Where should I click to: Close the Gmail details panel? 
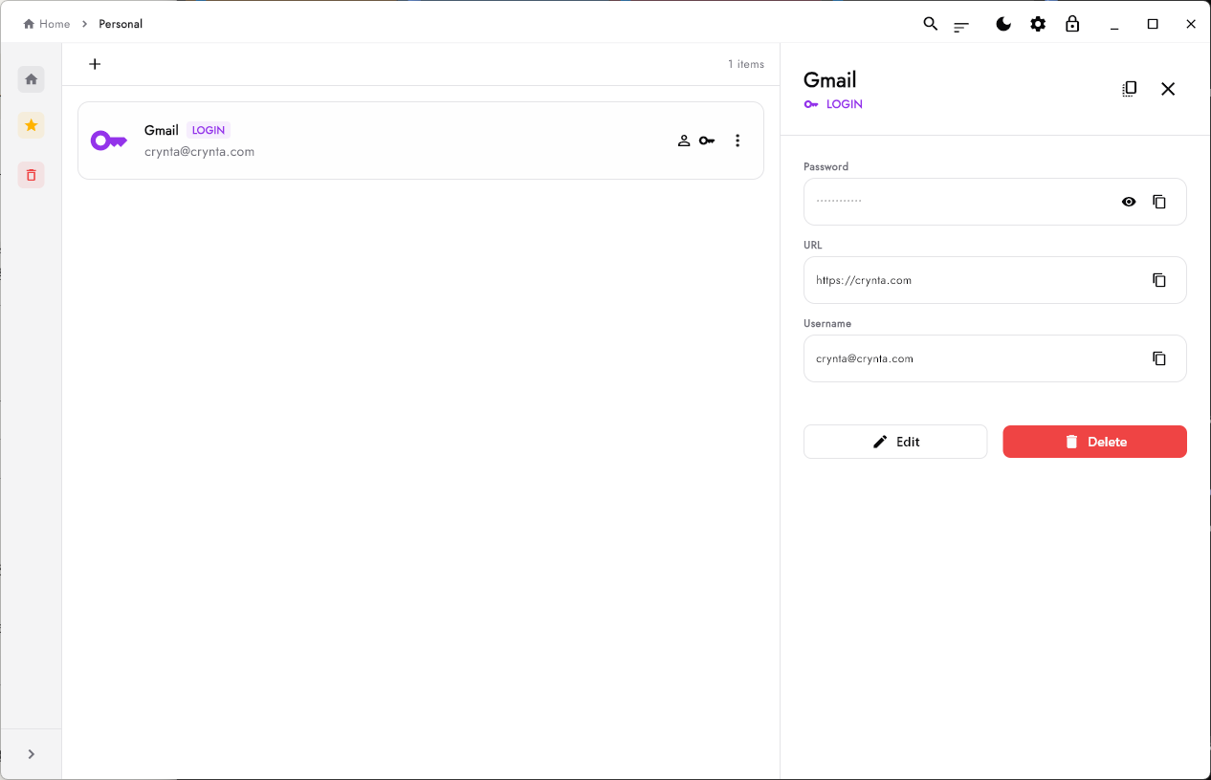pos(1168,89)
